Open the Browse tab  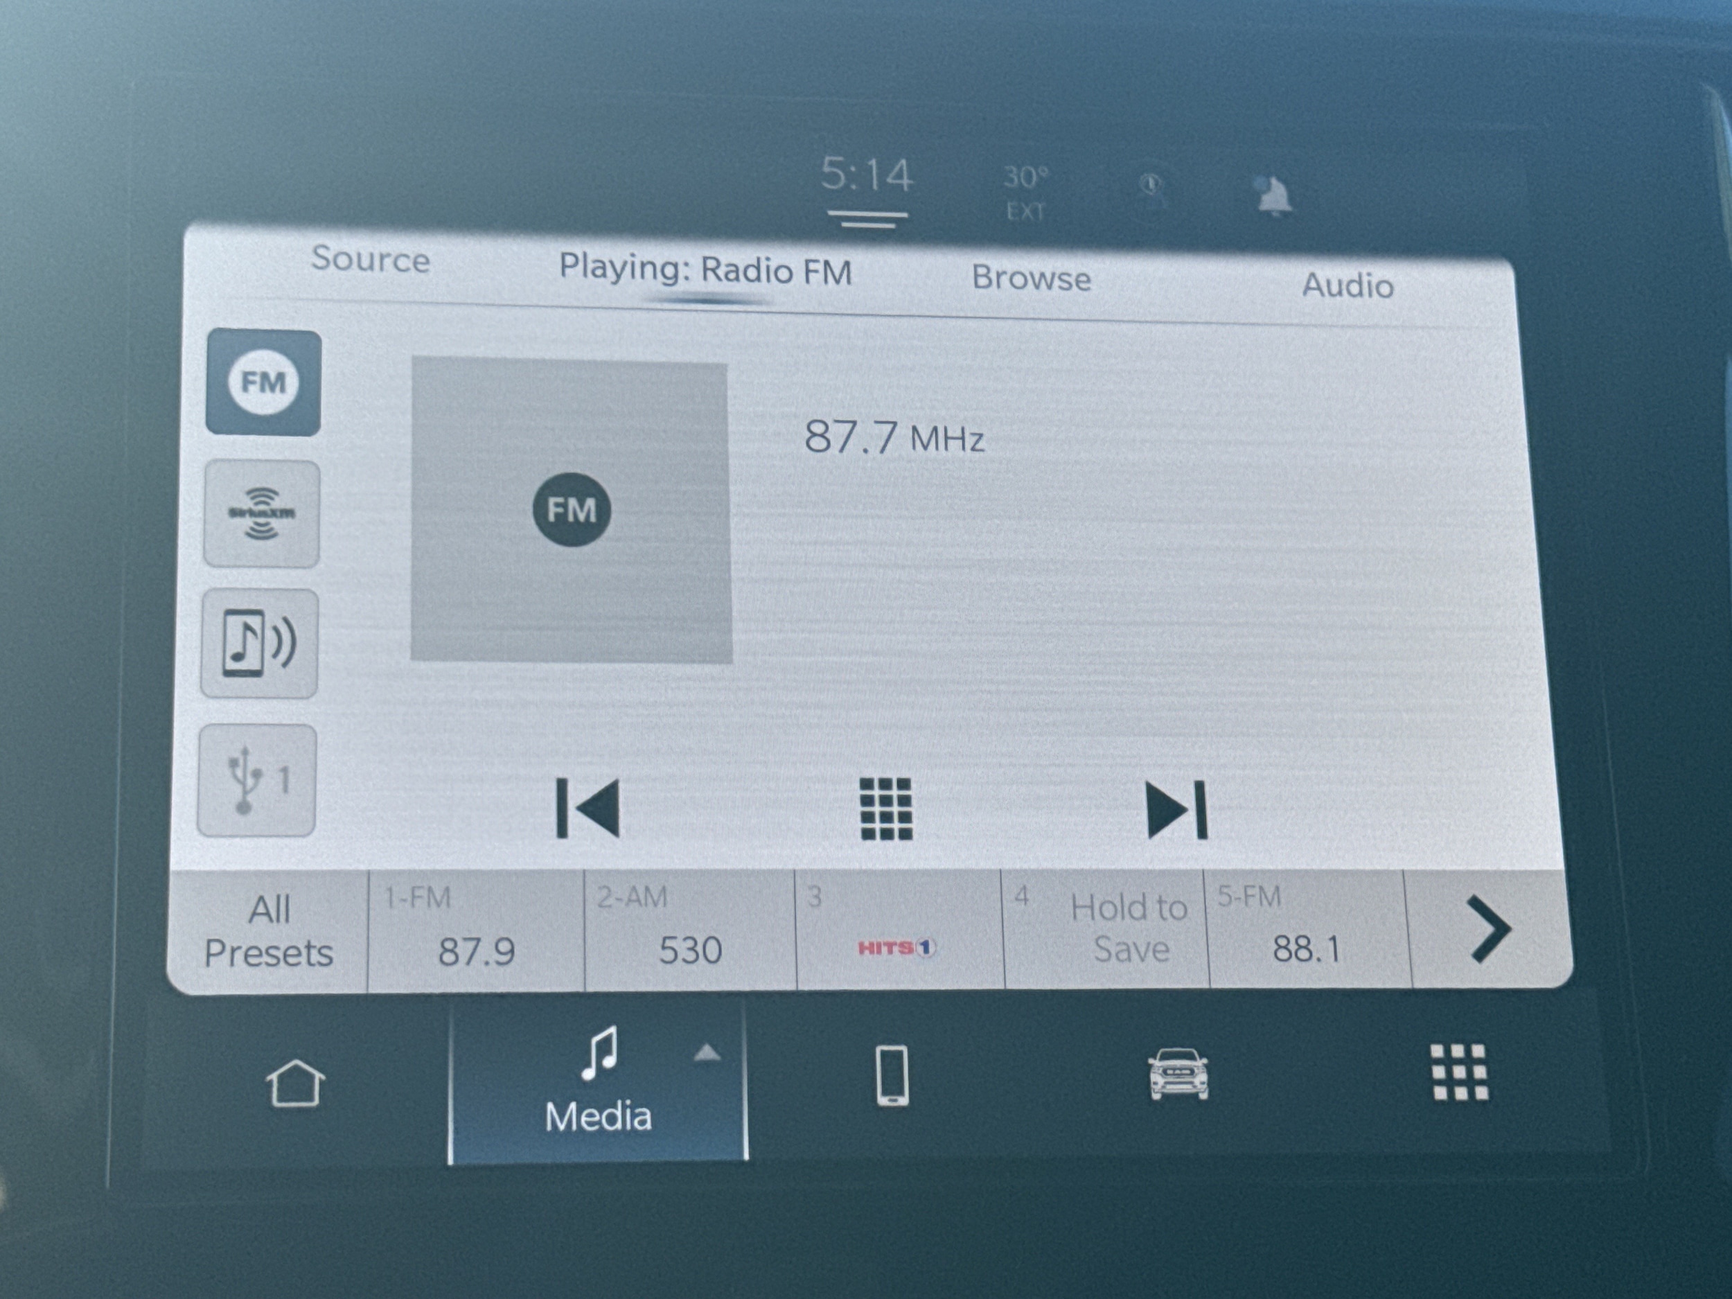[1031, 278]
